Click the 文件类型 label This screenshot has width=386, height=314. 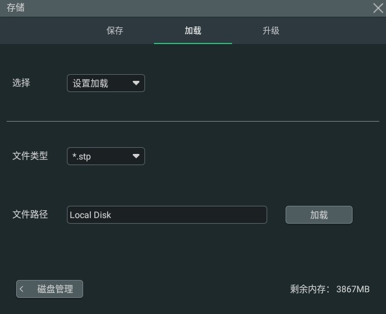tap(30, 156)
